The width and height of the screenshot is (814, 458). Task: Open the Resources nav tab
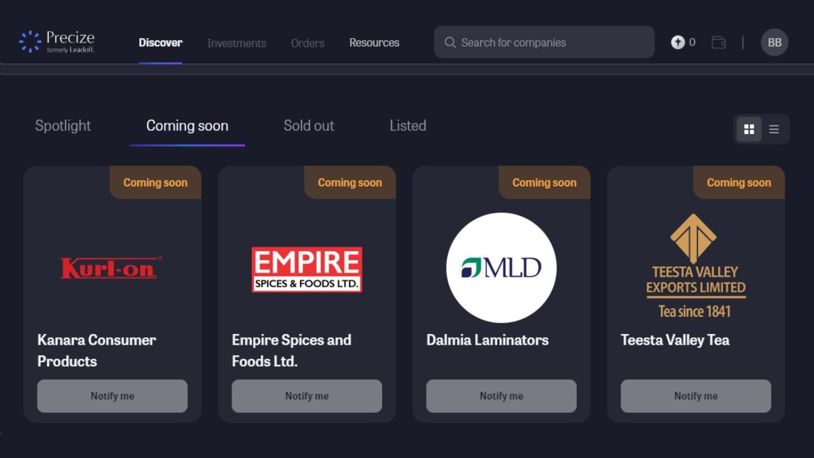point(374,43)
